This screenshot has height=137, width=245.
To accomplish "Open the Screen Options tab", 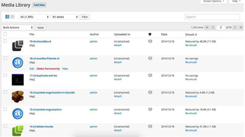I will point(214,1).
